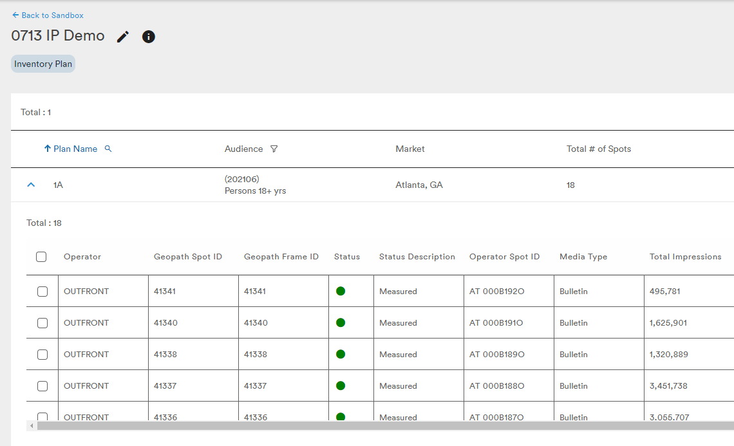Click Operator Spot ID AT 000B191O
The height and width of the screenshot is (446, 734).
[496, 323]
